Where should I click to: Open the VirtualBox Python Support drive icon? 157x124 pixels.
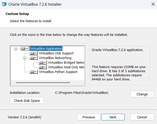[x=33, y=72]
